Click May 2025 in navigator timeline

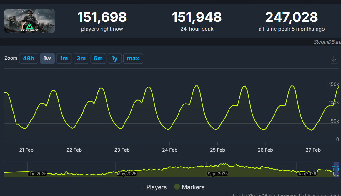[127, 174]
